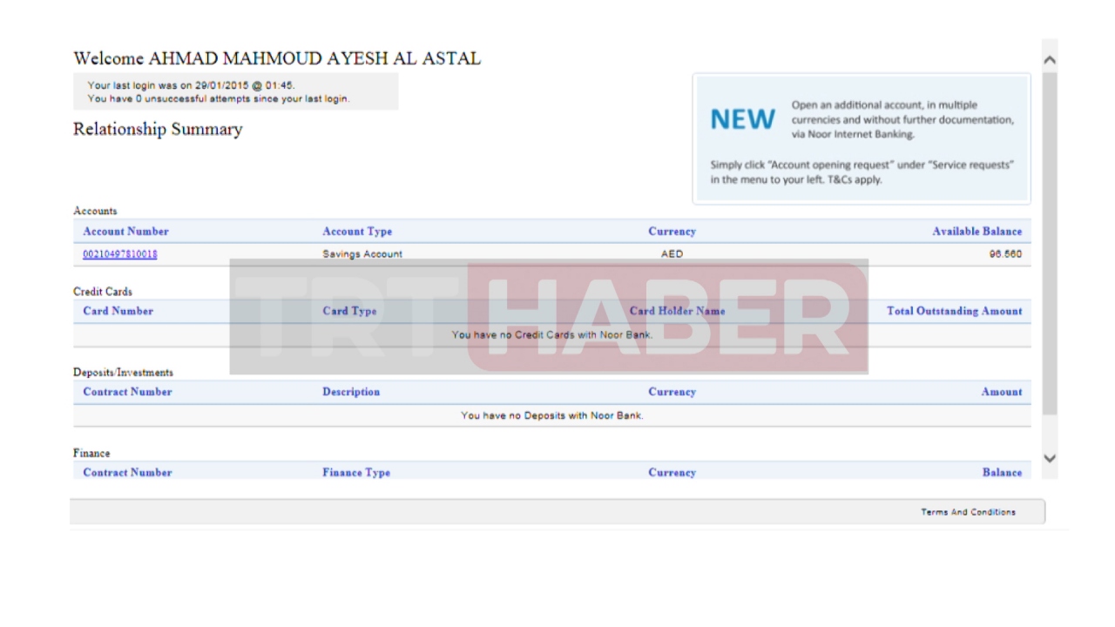
Task: Sort accounts by Account Type column
Action: click(357, 232)
